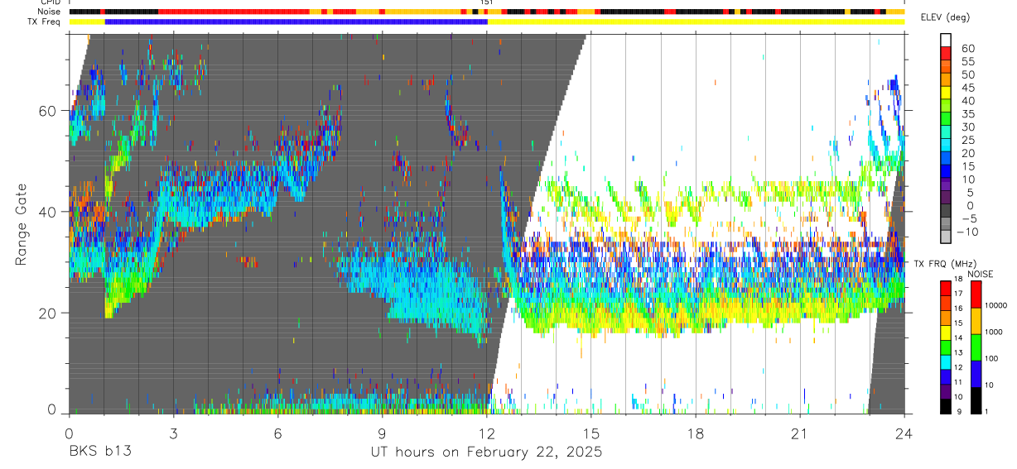Click the '10000' value on NOISE scale
1017x469 pixels.
coord(997,305)
